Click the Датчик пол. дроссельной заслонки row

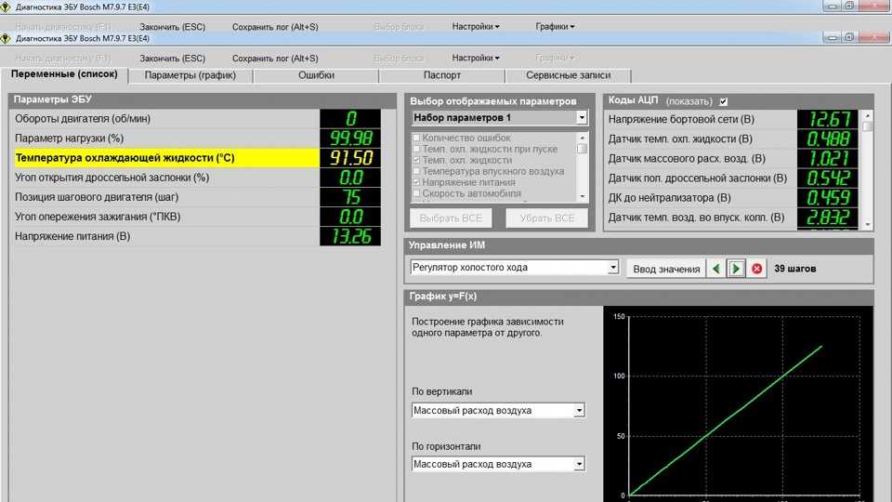[733, 178]
